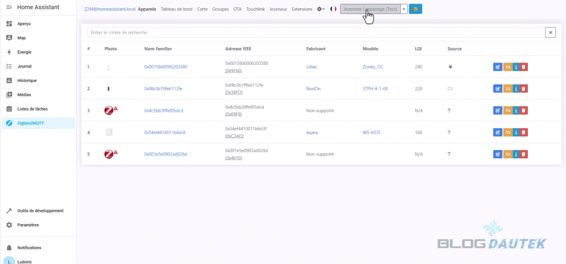The image size is (566, 264).
Task: Click the rename icon for ZLinky_TIC device
Action: [x=497, y=67]
